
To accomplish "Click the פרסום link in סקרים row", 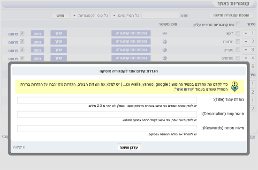I will [x=13, y=51].
